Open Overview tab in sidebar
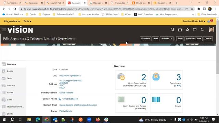The height and width of the screenshot is (123, 219). tap(13, 64)
